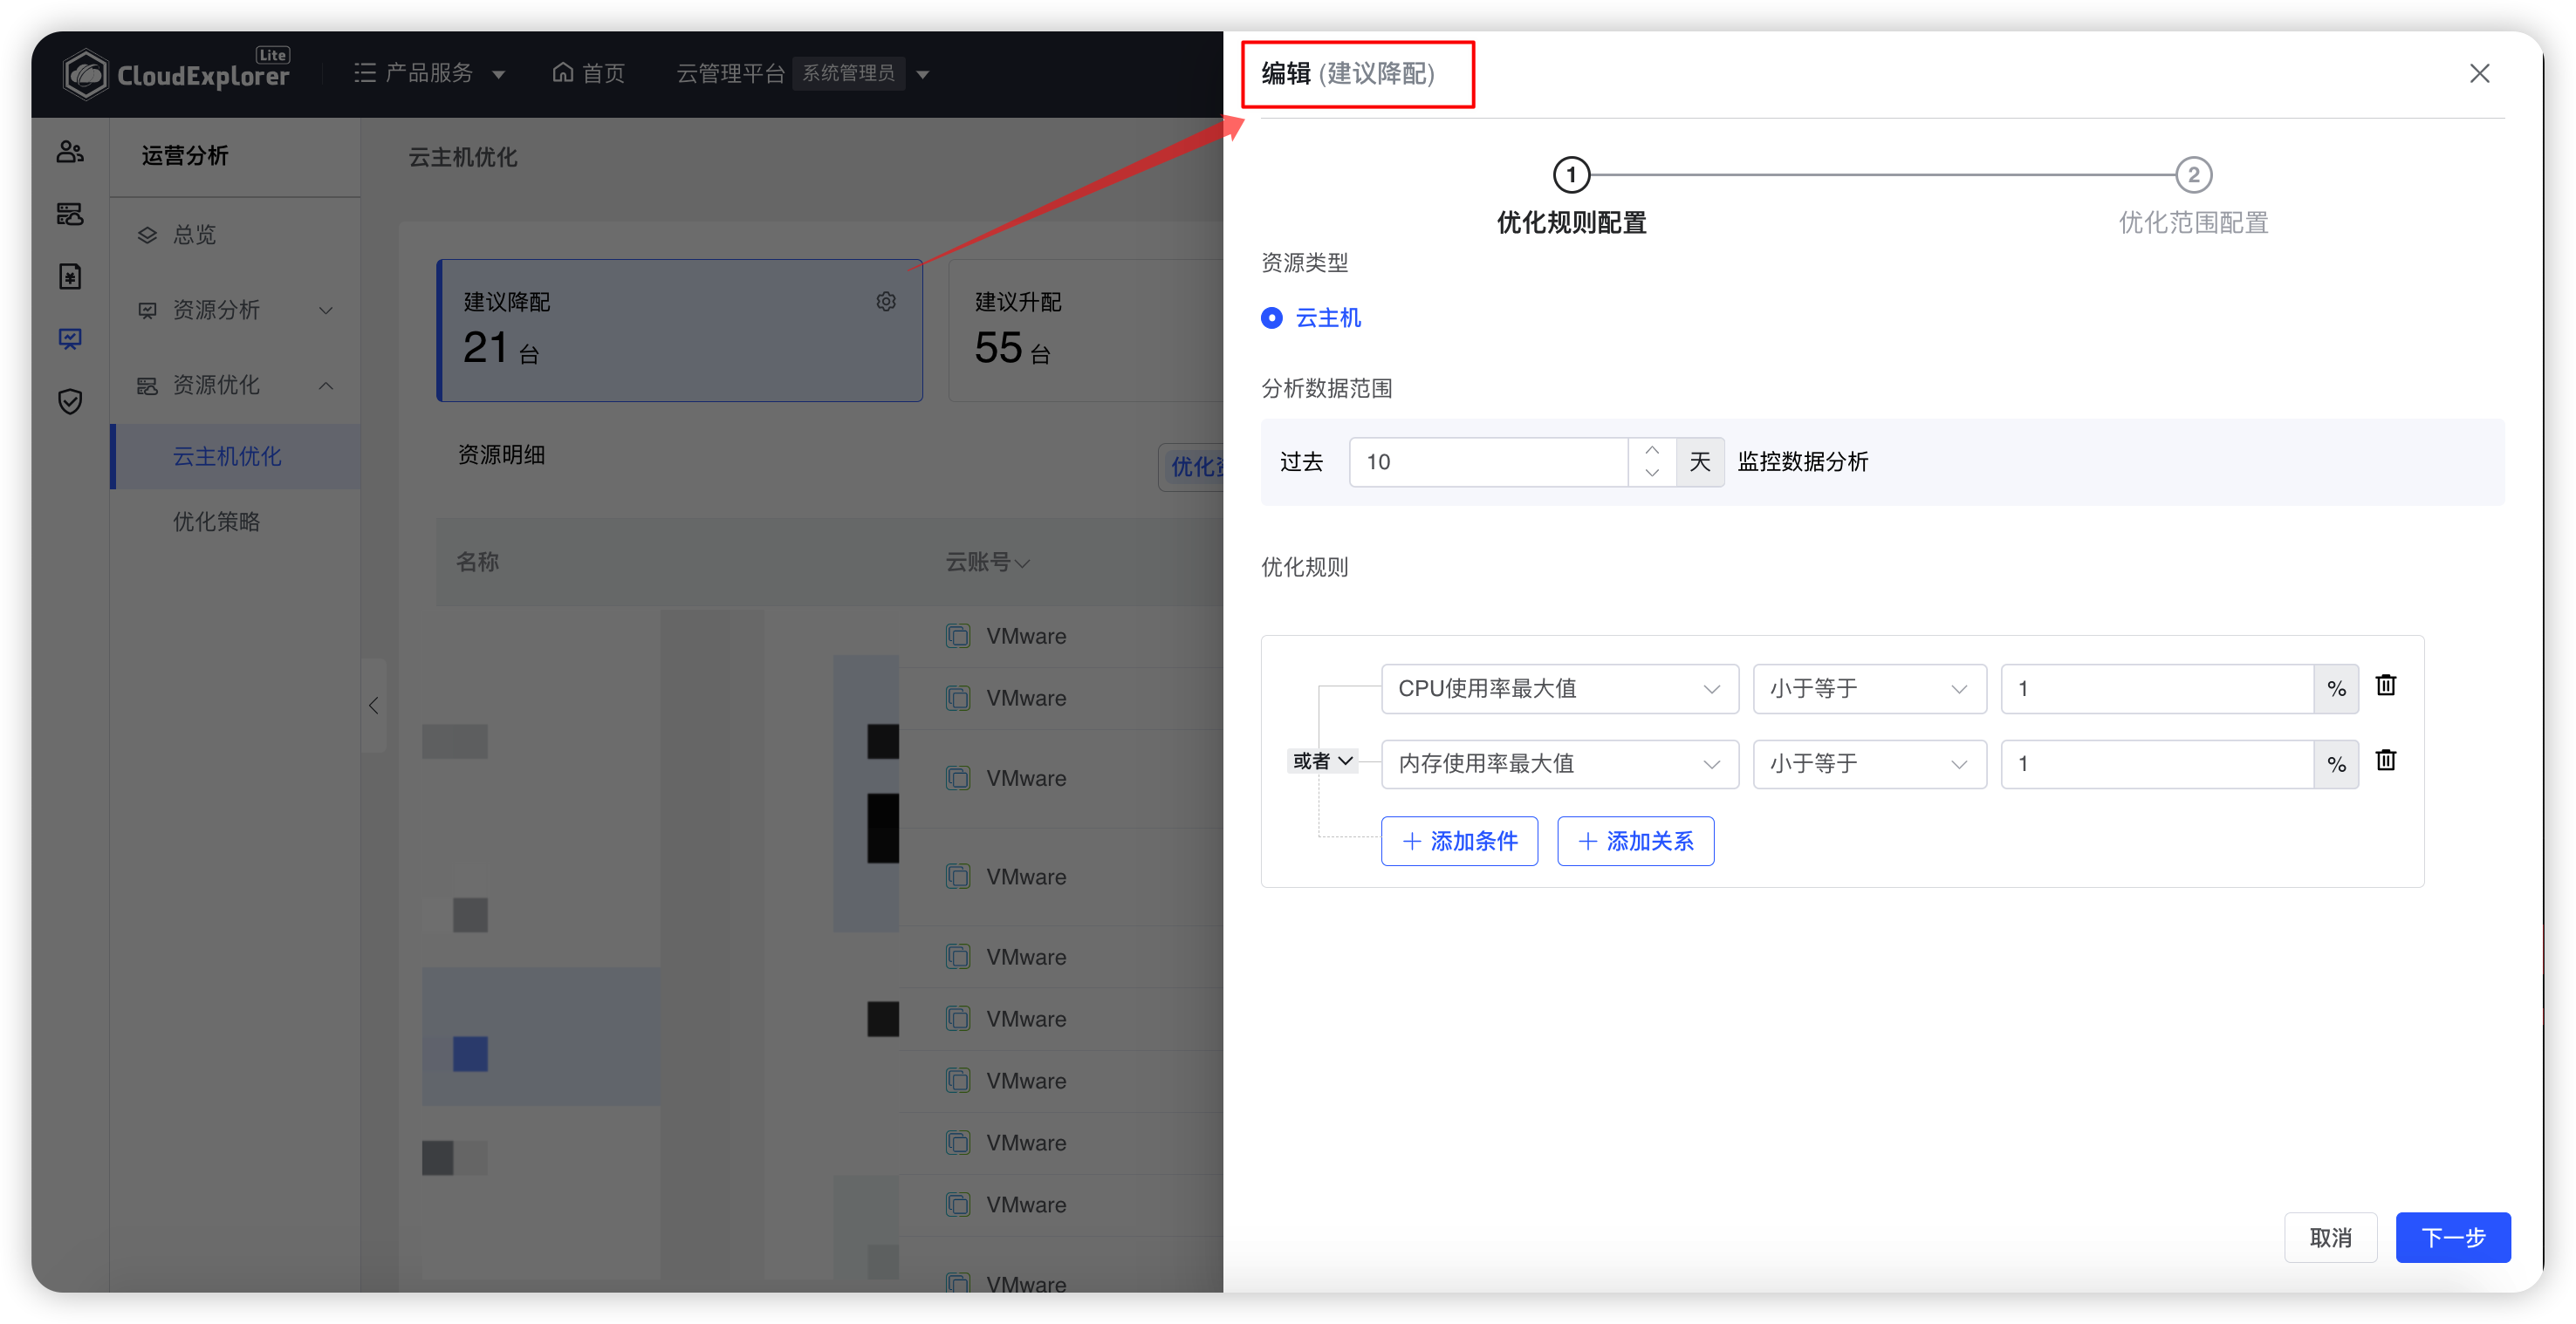The height and width of the screenshot is (1324, 2576).
Task: Click step 2 优化范围配置 circle
Action: click(x=2193, y=174)
